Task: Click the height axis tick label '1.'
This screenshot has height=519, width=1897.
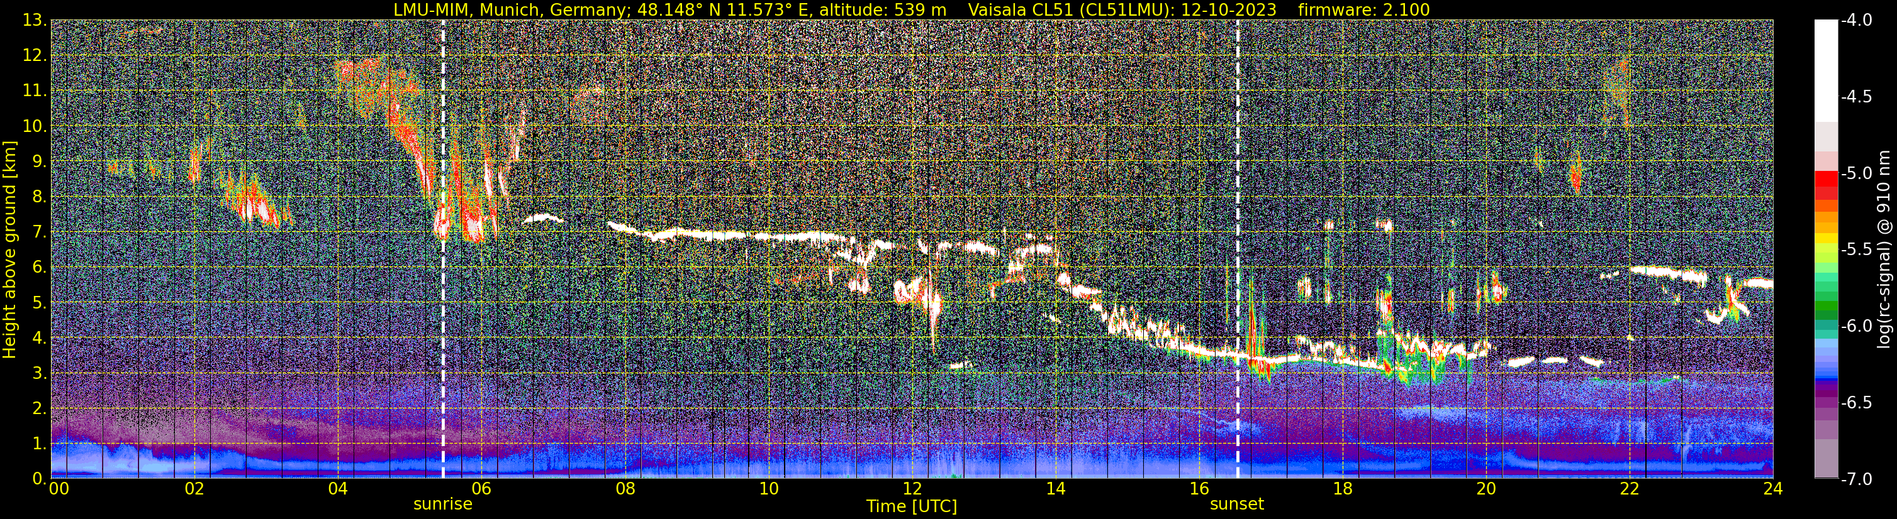Action: tap(39, 443)
